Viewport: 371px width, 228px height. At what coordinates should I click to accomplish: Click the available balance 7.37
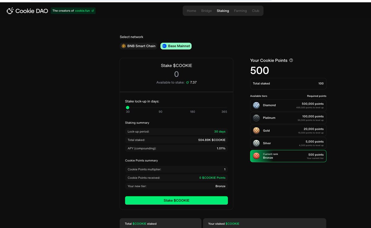tap(193, 82)
